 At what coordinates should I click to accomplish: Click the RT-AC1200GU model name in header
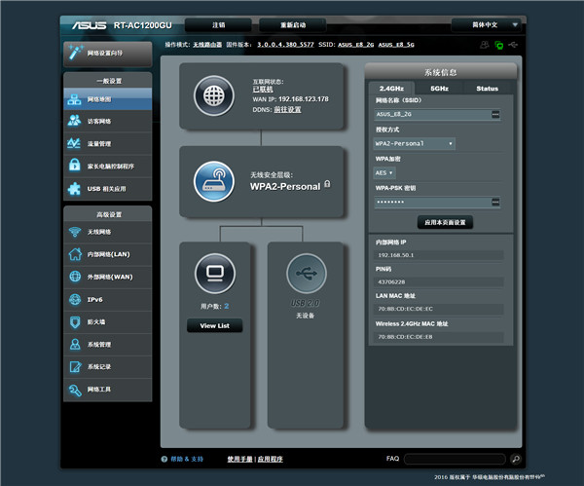[143, 25]
